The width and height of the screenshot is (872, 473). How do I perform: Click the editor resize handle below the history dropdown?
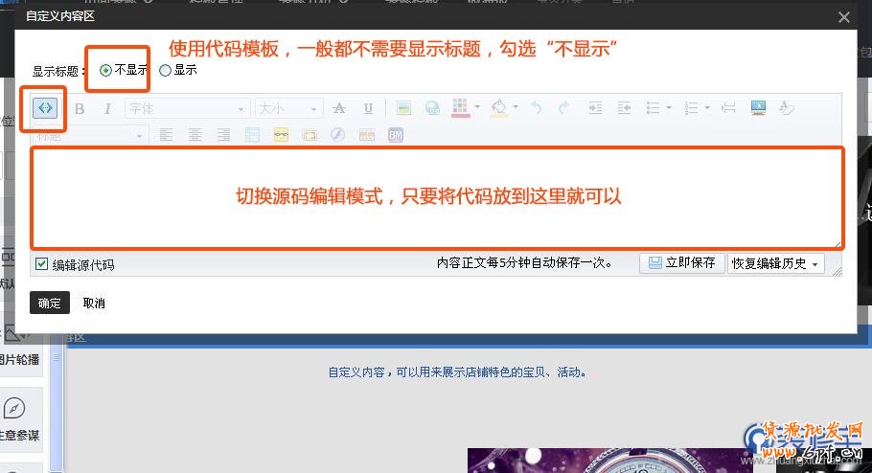[x=837, y=271]
